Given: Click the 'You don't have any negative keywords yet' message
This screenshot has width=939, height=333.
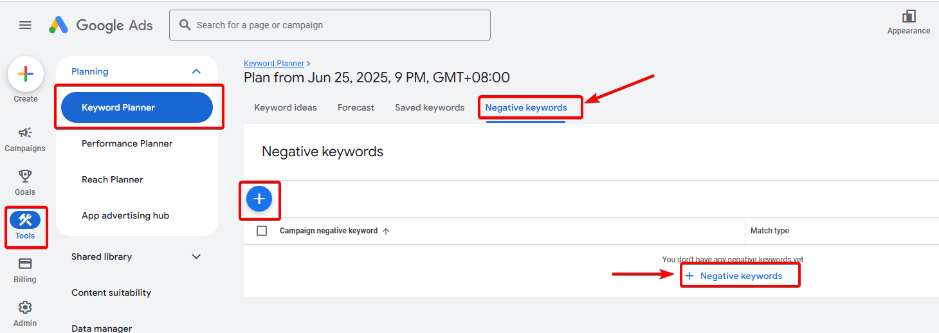Looking at the screenshot, I should 733,260.
